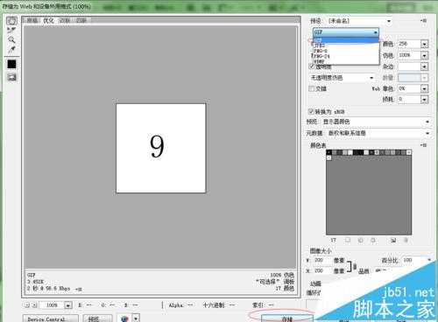438x322 pixels.
Task: Open the 颜色 256 colors dropdown
Action: (x=424, y=44)
